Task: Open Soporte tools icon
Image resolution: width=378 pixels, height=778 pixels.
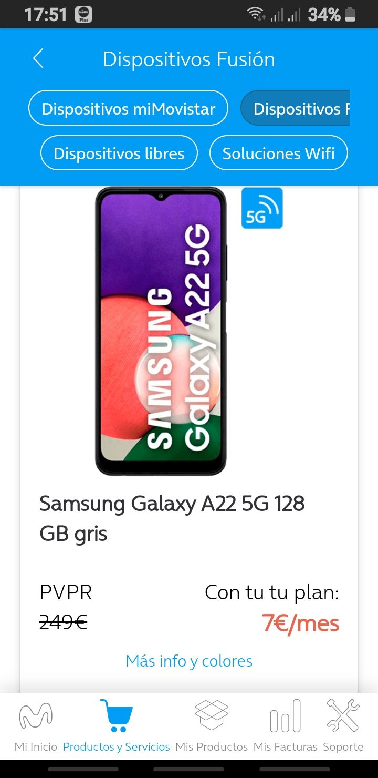Action: (343, 715)
